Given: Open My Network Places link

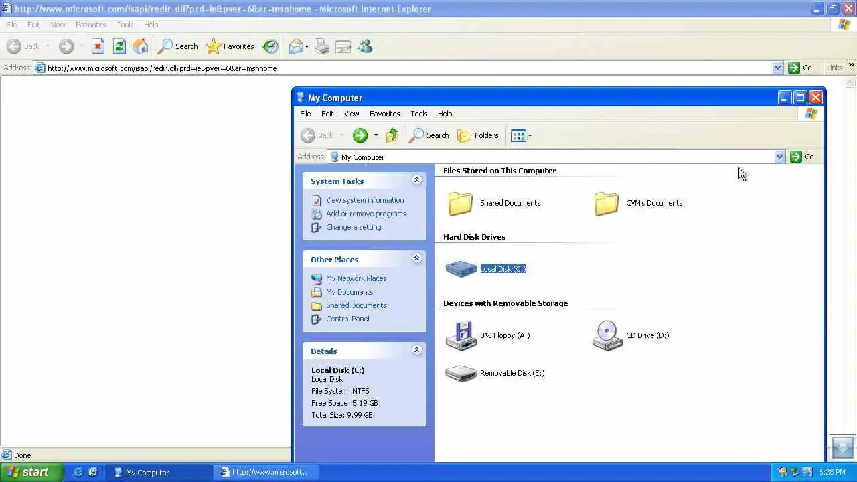Looking at the screenshot, I should 356,278.
